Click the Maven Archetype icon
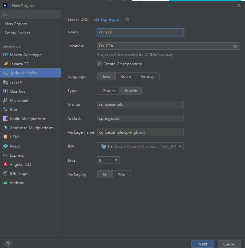 (5, 55)
